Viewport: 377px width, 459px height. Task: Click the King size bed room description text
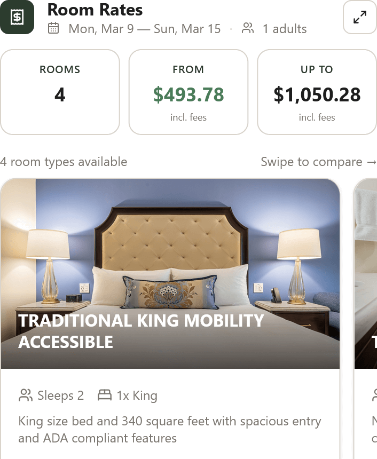pos(170,430)
